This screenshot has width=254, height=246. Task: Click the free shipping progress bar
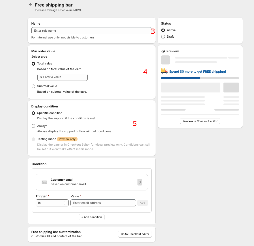pyautogui.click(x=200, y=78)
